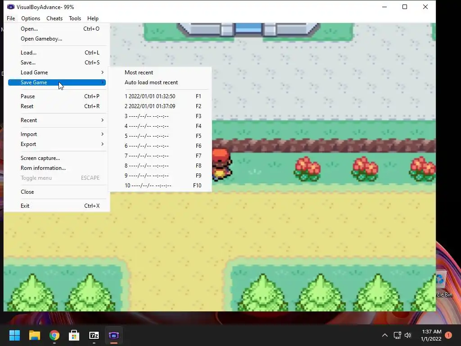Open Microsoft Store taskbar icon

[x=74, y=335]
